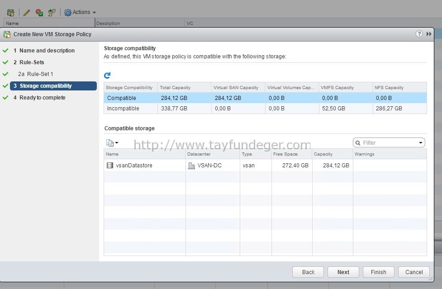Go to step 2a Rule-Set 1
The width and height of the screenshot is (442, 289).
[36, 74]
